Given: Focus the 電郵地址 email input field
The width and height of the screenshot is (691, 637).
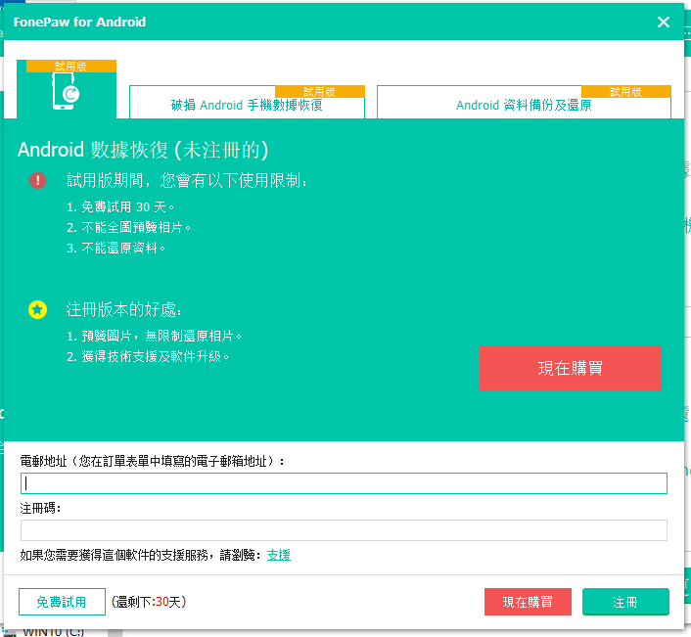Looking at the screenshot, I should [x=344, y=483].
